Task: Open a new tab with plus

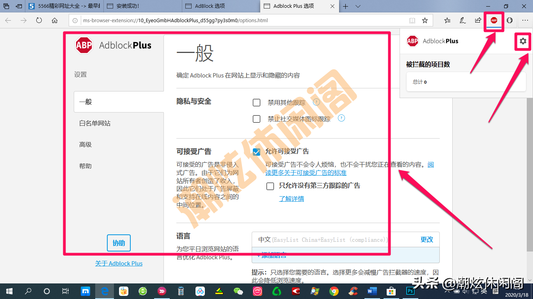Action: click(345, 6)
